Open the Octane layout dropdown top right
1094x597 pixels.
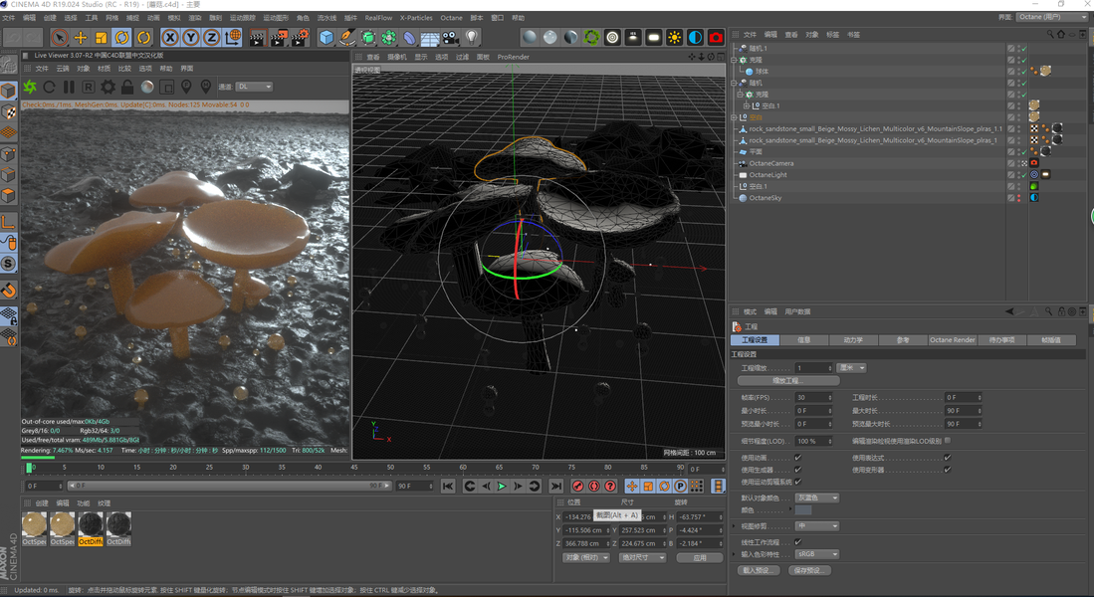click(x=1051, y=17)
